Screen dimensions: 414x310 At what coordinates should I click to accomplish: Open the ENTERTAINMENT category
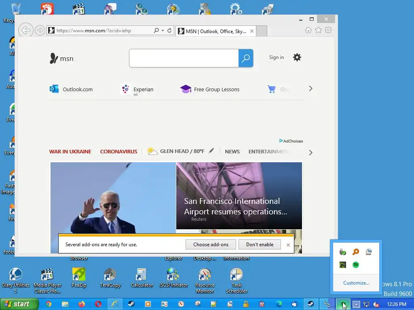[268, 152]
